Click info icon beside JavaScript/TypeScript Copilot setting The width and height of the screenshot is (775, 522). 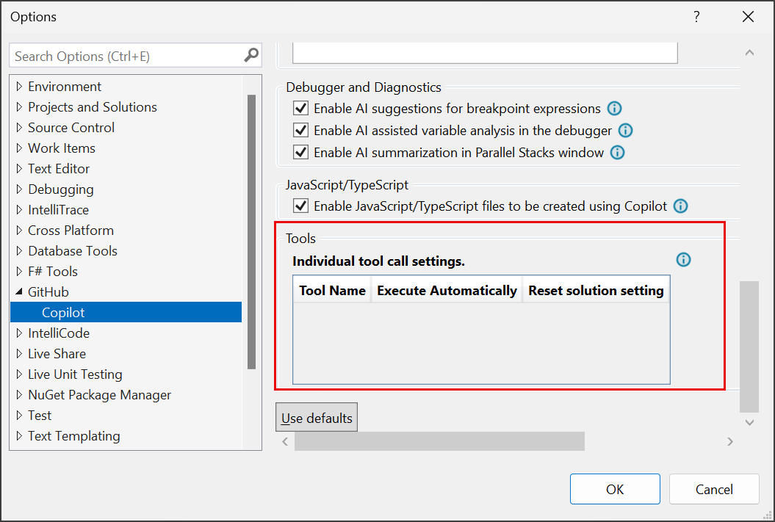(x=680, y=206)
